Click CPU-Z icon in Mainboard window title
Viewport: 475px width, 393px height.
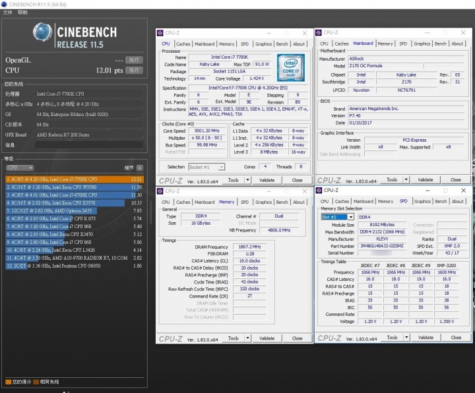click(x=319, y=33)
